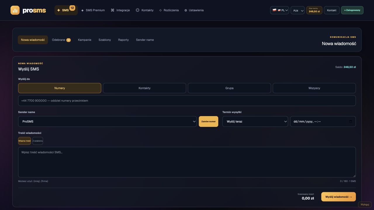
Task: Click the Wyloguj button
Action: (x=365, y=205)
